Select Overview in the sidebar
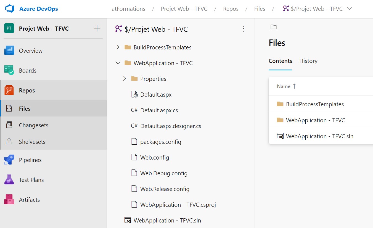 (x=31, y=51)
